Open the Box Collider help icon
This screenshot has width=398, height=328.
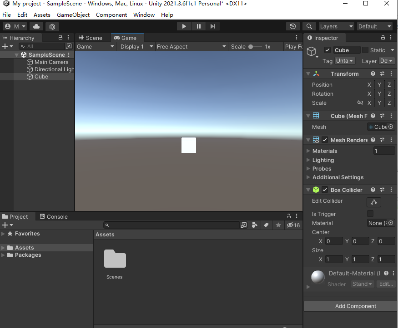click(373, 190)
